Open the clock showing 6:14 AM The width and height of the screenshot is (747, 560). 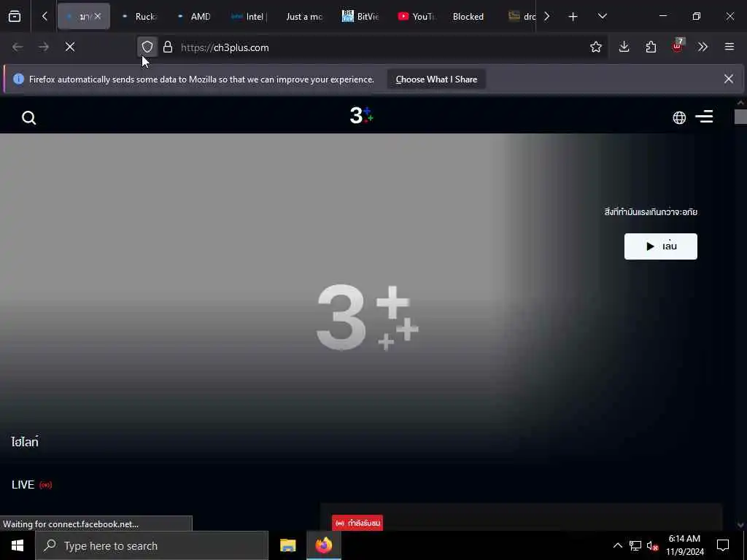pyautogui.click(x=684, y=545)
